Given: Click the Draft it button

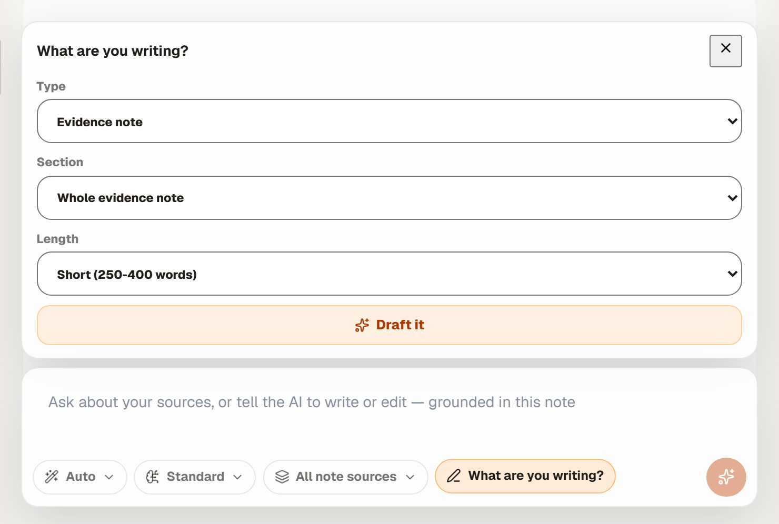Looking at the screenshot, I should [x=389, y=325].
